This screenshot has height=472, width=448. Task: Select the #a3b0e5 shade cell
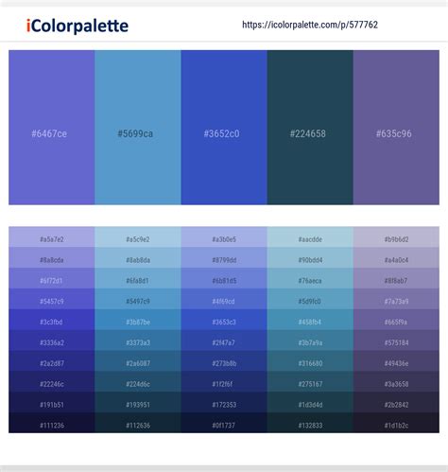pos(224,236)
